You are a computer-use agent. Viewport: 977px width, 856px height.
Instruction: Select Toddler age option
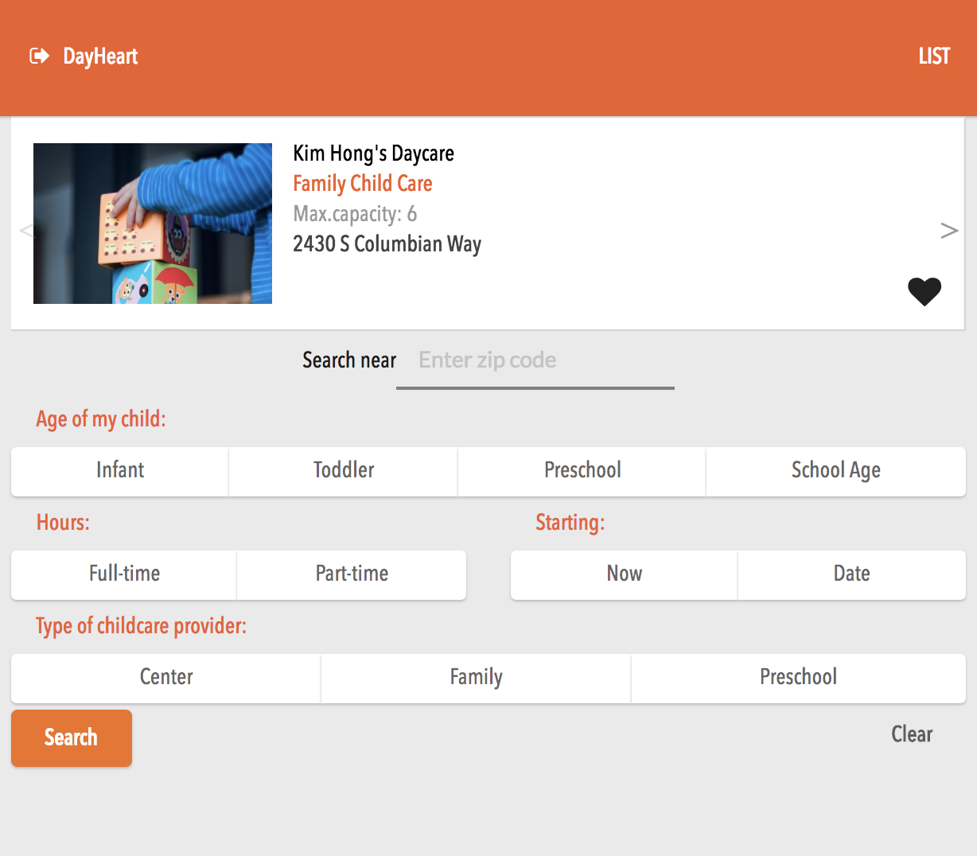click(343, 471)
